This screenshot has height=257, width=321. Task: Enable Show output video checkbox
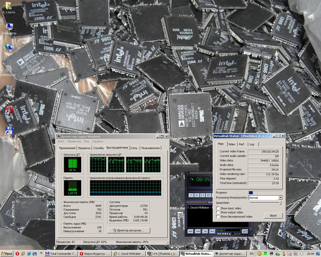[218, 212]
